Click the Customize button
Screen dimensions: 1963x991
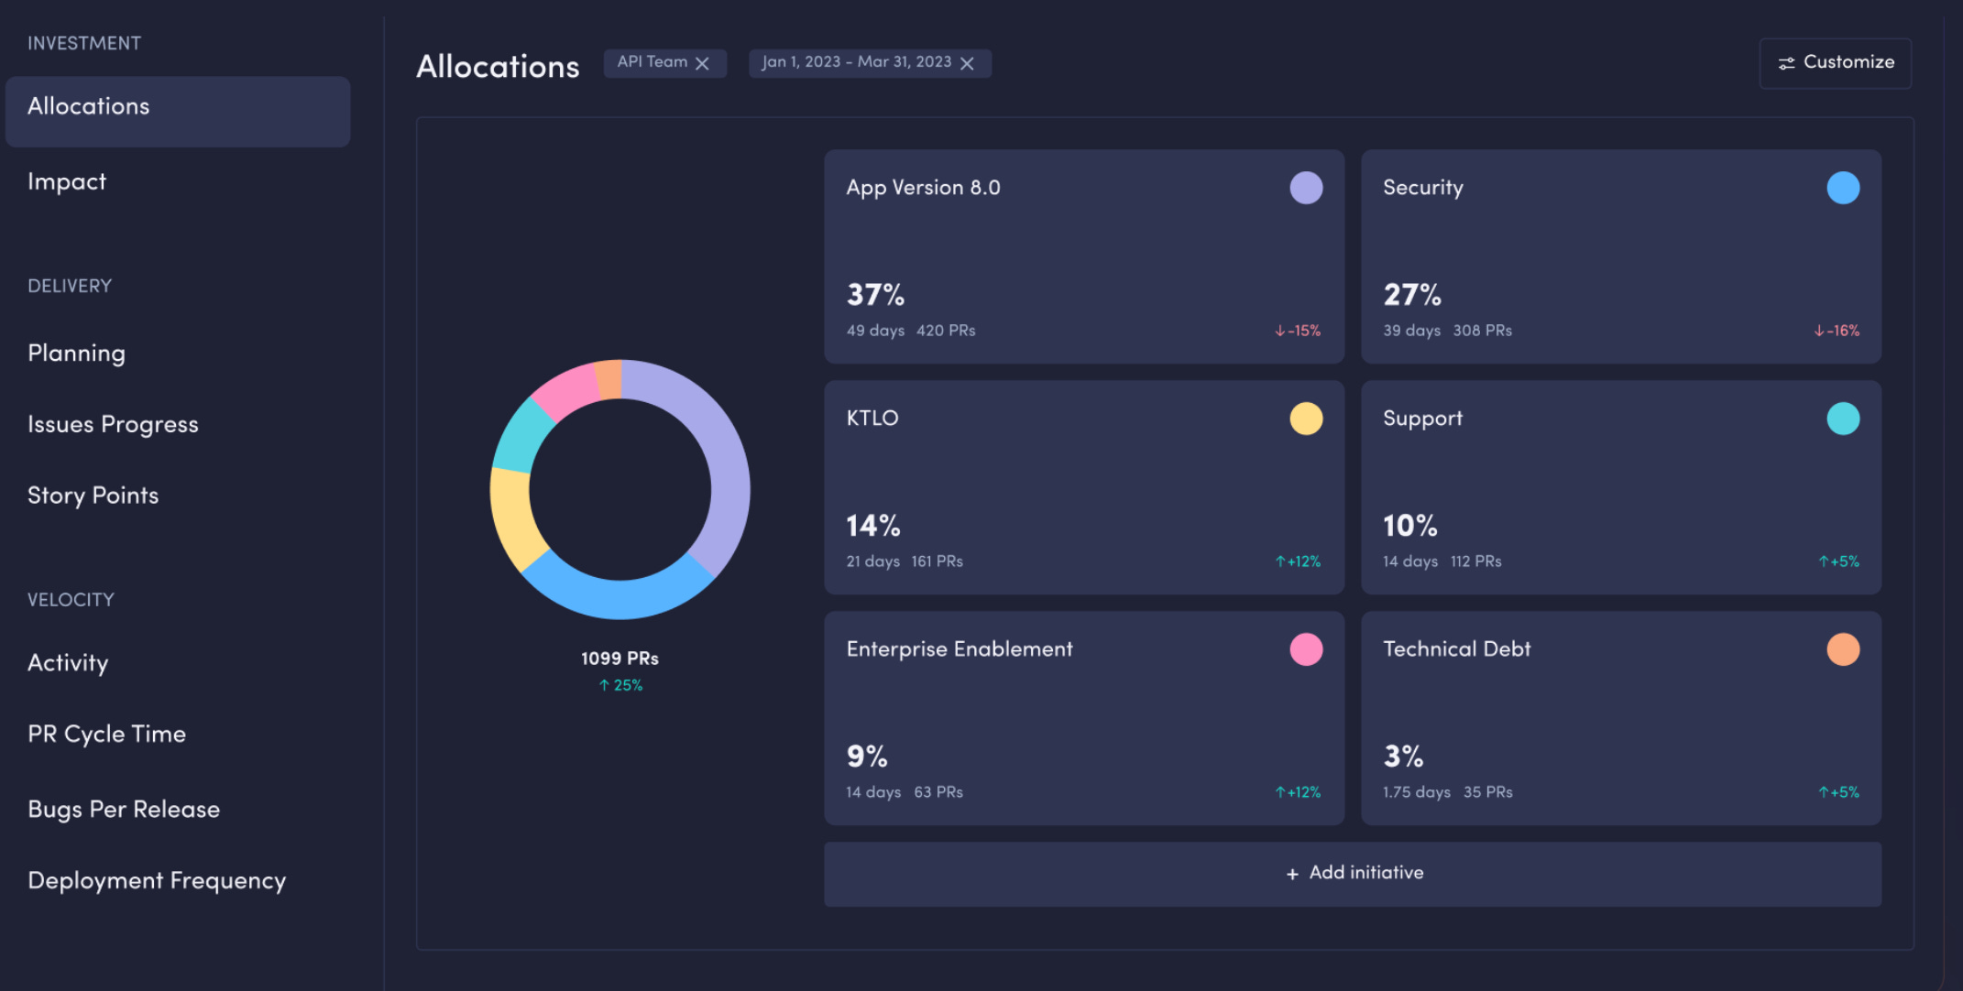(x=1835, y=63)
